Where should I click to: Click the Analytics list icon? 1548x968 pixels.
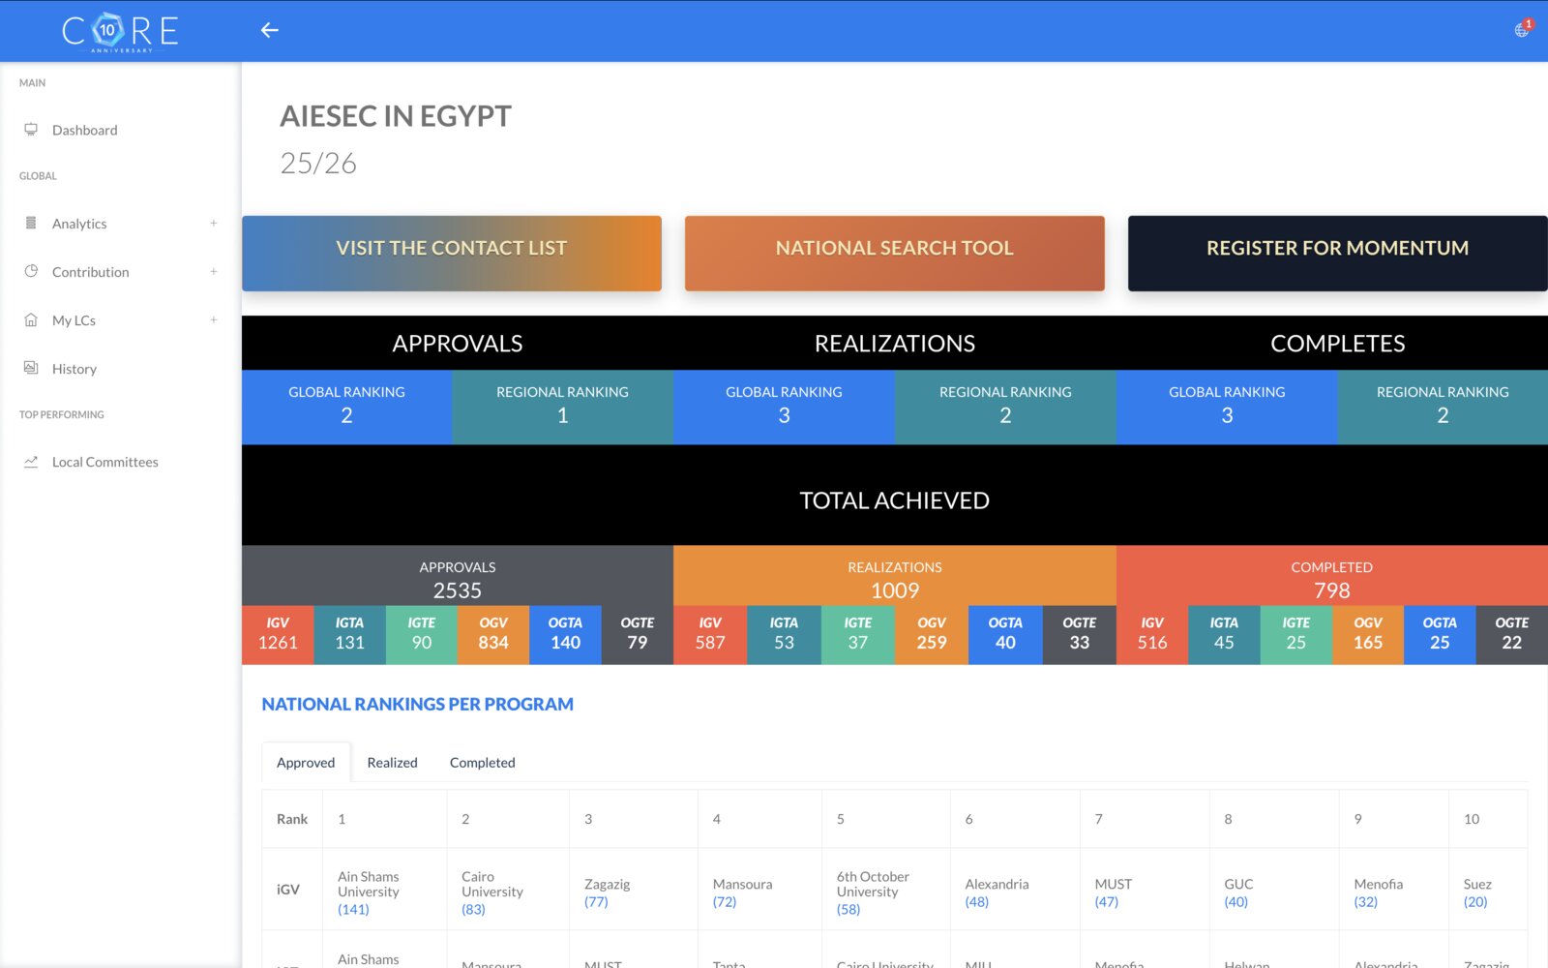tap(31, 223)
